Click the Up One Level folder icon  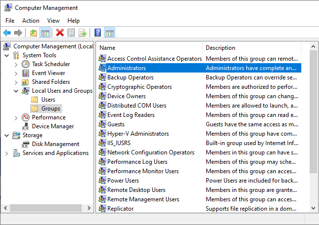click(33, 33)
